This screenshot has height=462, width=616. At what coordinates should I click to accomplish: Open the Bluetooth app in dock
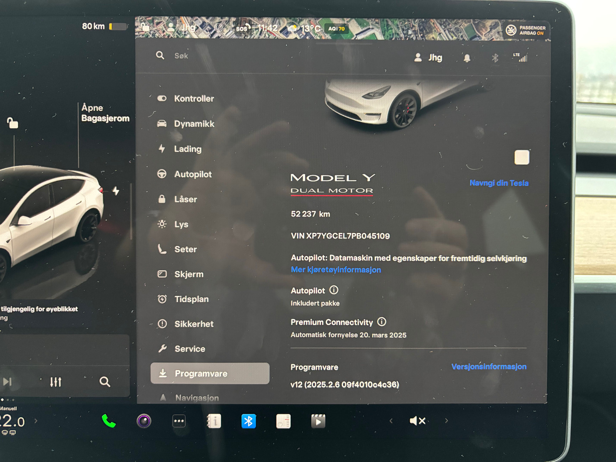pos(248,421)
